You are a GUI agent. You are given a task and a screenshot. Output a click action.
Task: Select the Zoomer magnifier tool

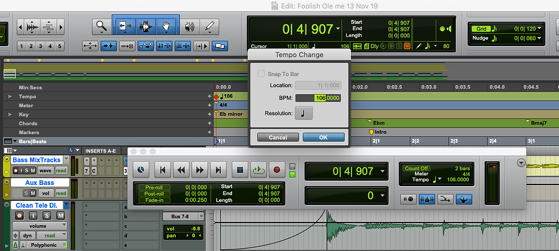click(x=102, y=26)
